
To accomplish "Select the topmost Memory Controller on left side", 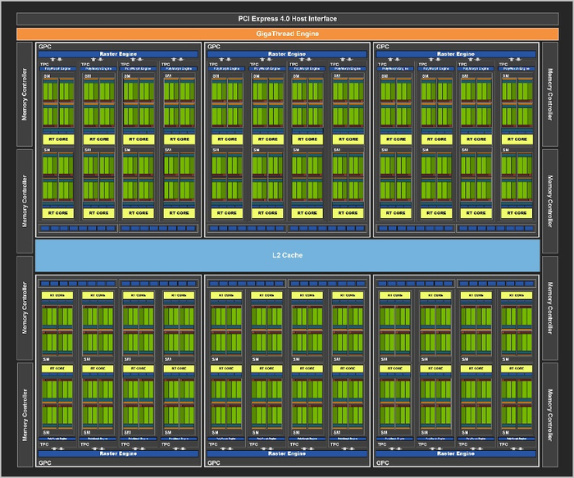I will (x=25, y=95).
